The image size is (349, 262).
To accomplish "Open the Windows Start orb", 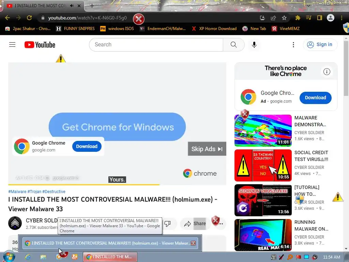I will (9, 257).
